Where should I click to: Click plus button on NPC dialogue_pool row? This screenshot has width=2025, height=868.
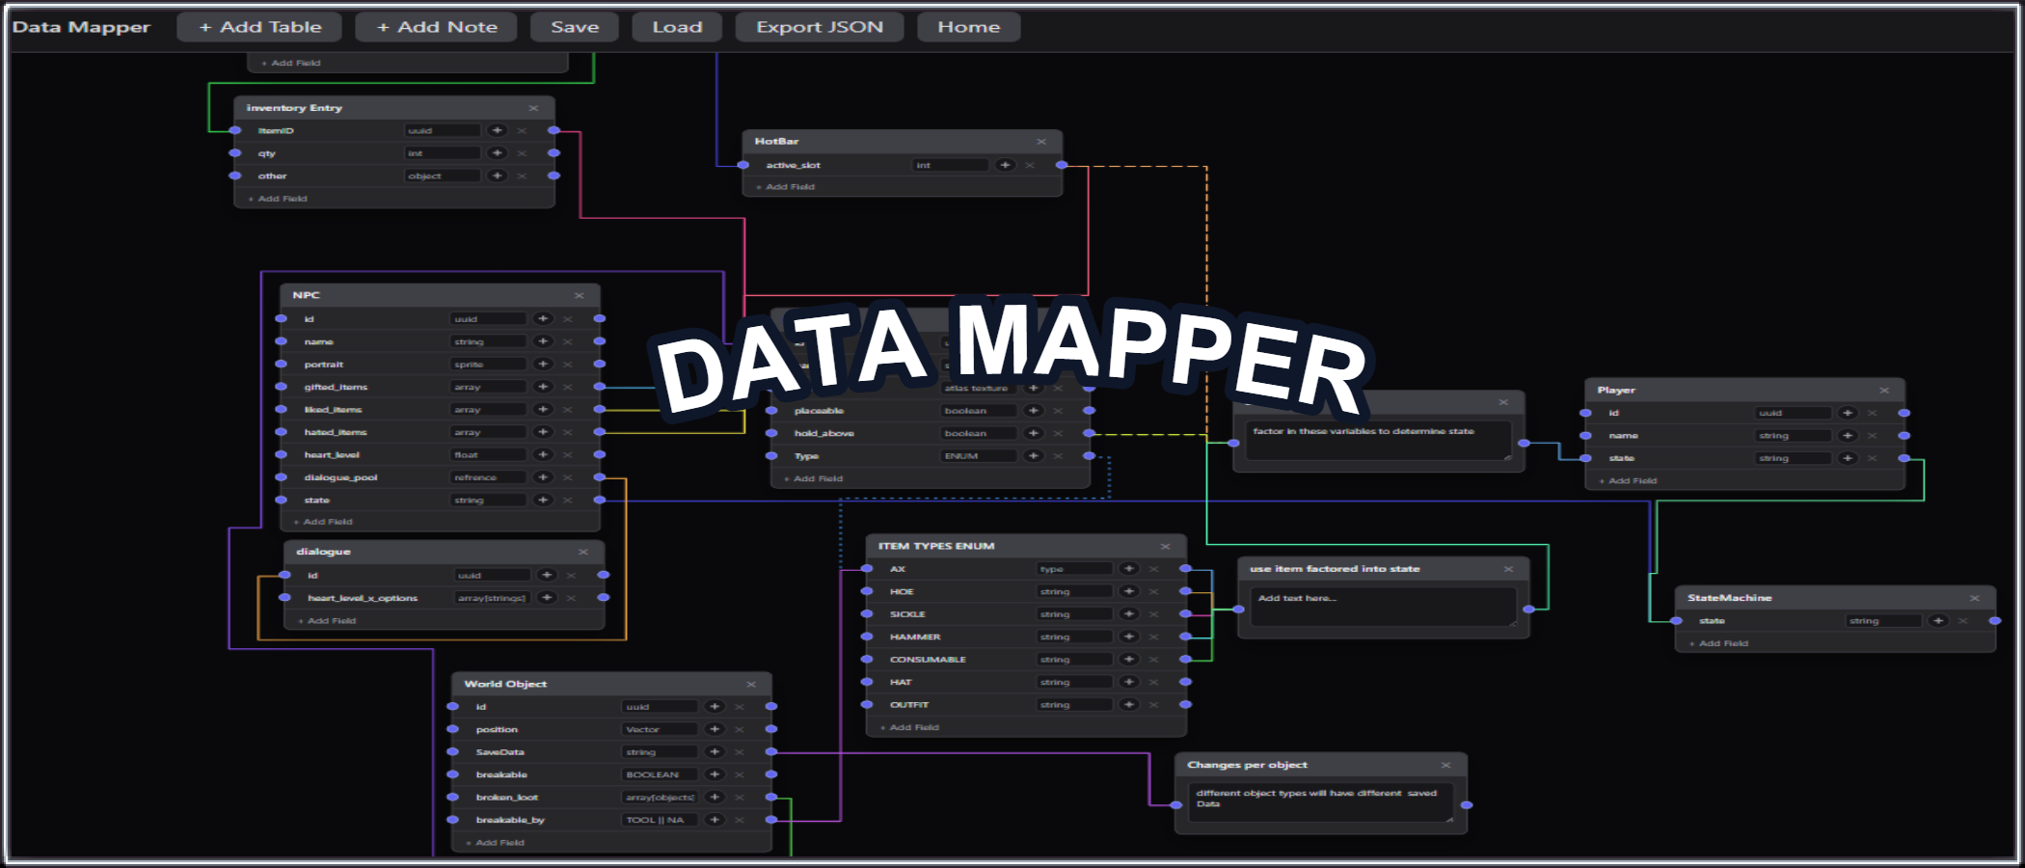[543, 477]
